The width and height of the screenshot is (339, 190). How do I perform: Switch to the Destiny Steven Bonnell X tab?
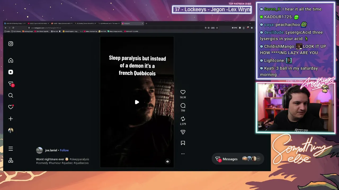coord(85,23)
